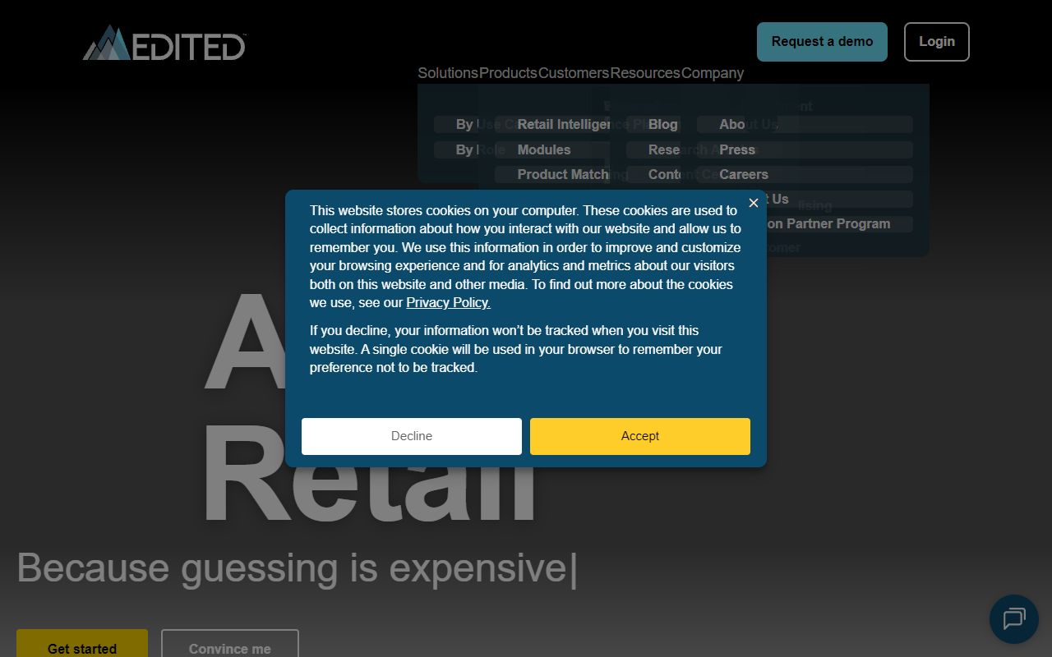Open the Resources menu
Image resolution: width=1052 pixels, height=657 pixels.
point(645,73)
